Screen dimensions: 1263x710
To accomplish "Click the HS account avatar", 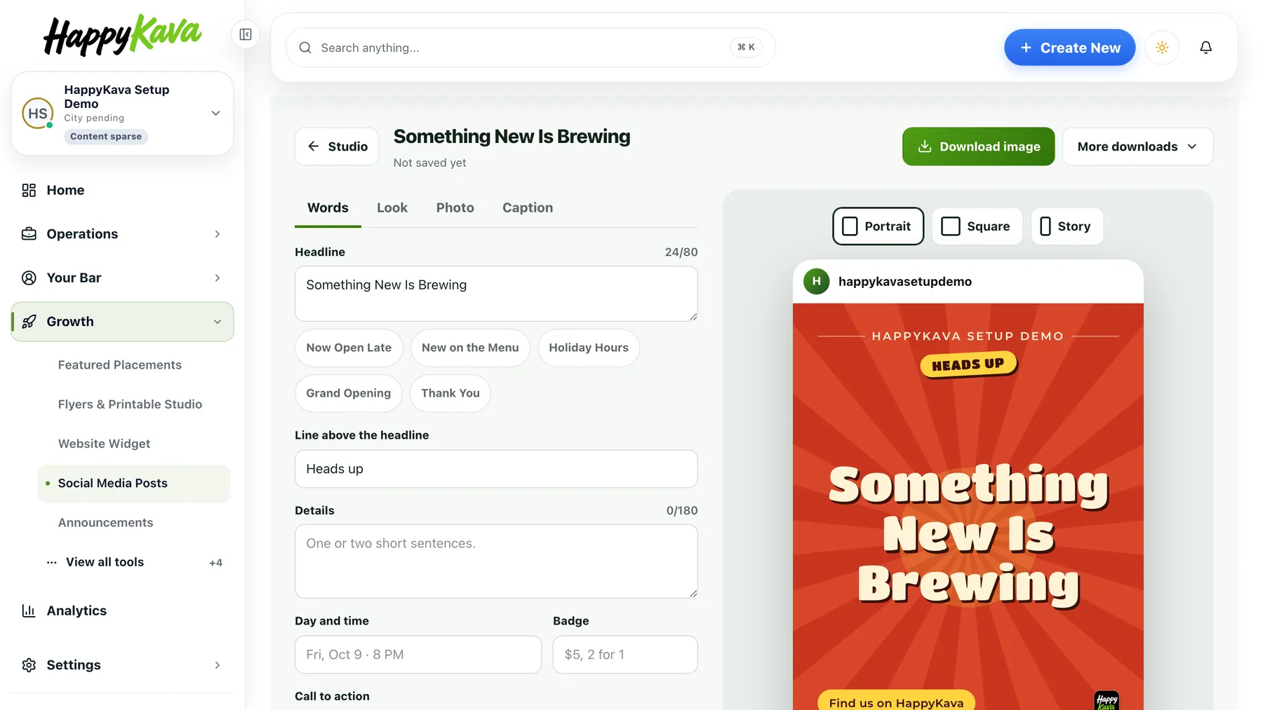I will click(37, 114).
